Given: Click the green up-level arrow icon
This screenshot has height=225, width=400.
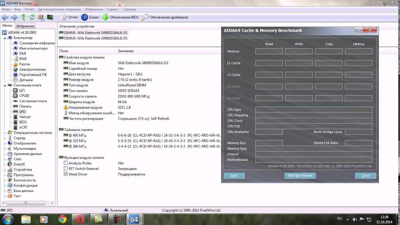Looking at the screenshot, I should point(23,17).
